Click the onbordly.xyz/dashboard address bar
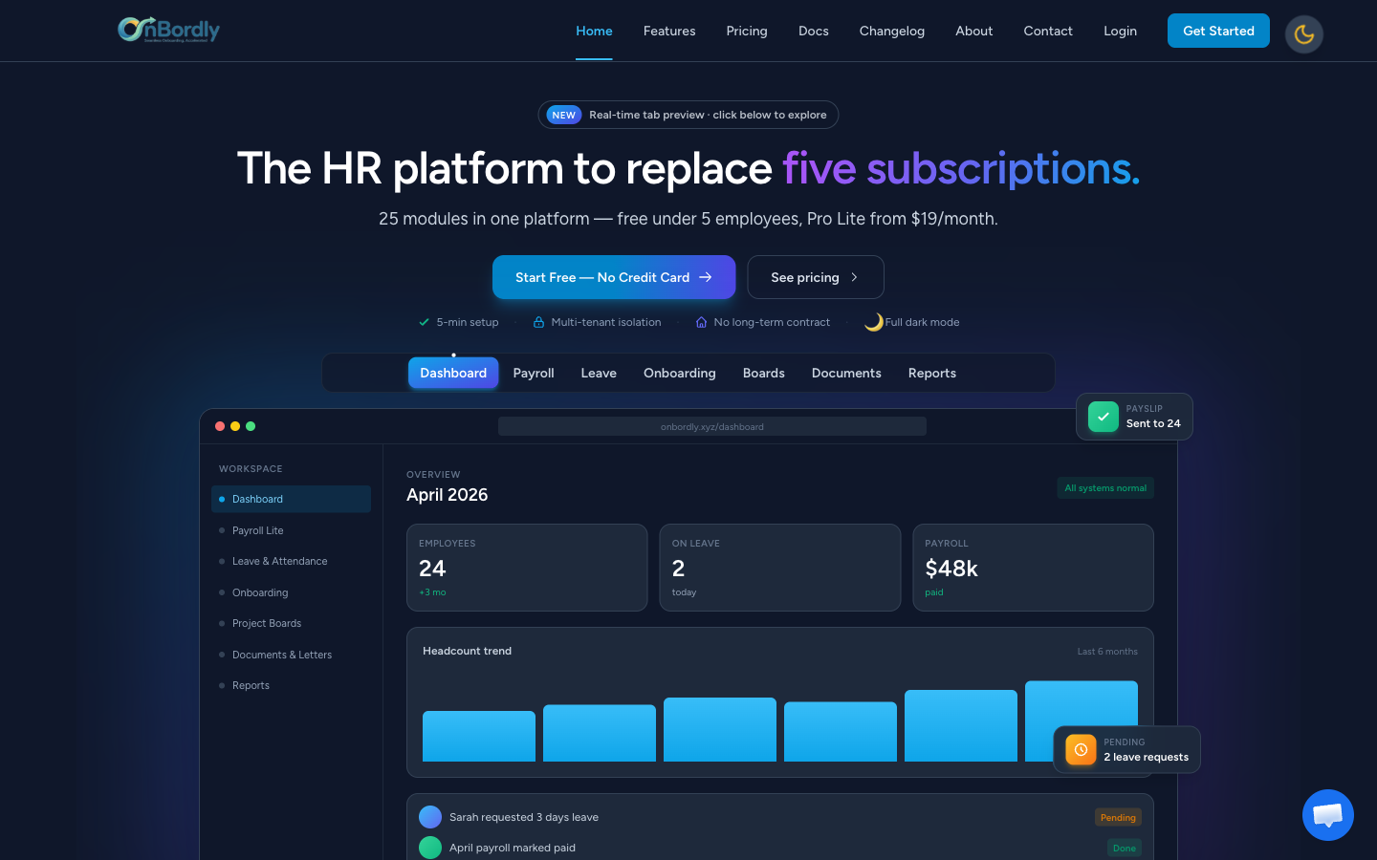The image size is (1377, 860). point(712,426)
